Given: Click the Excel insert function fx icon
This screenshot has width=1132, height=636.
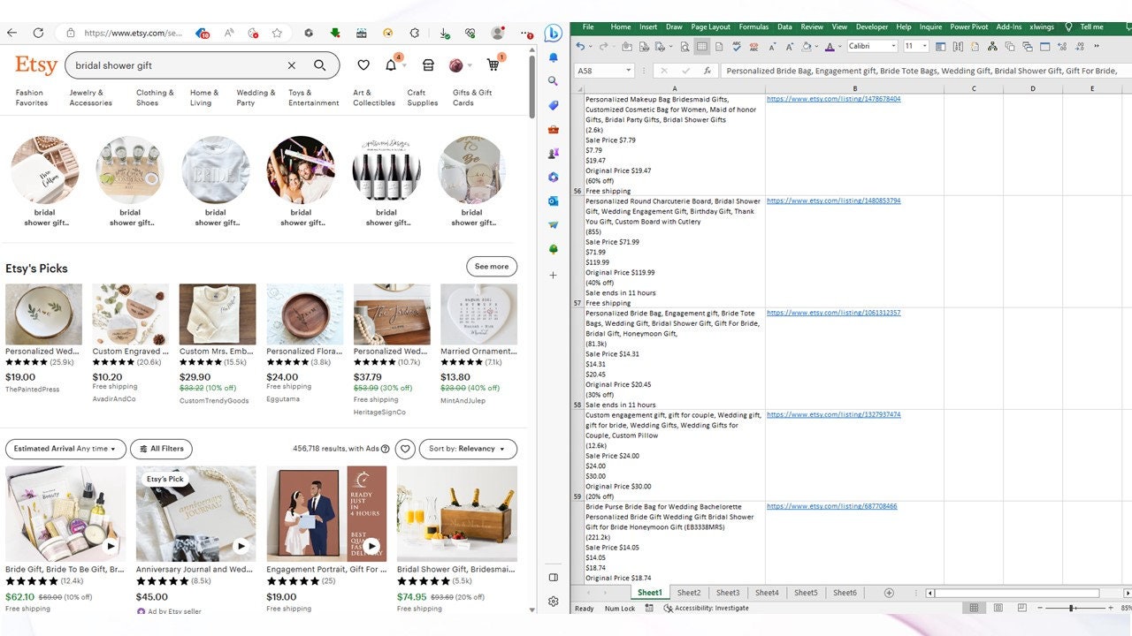Looking at the screenshot, I should click(x=707, y=71).
